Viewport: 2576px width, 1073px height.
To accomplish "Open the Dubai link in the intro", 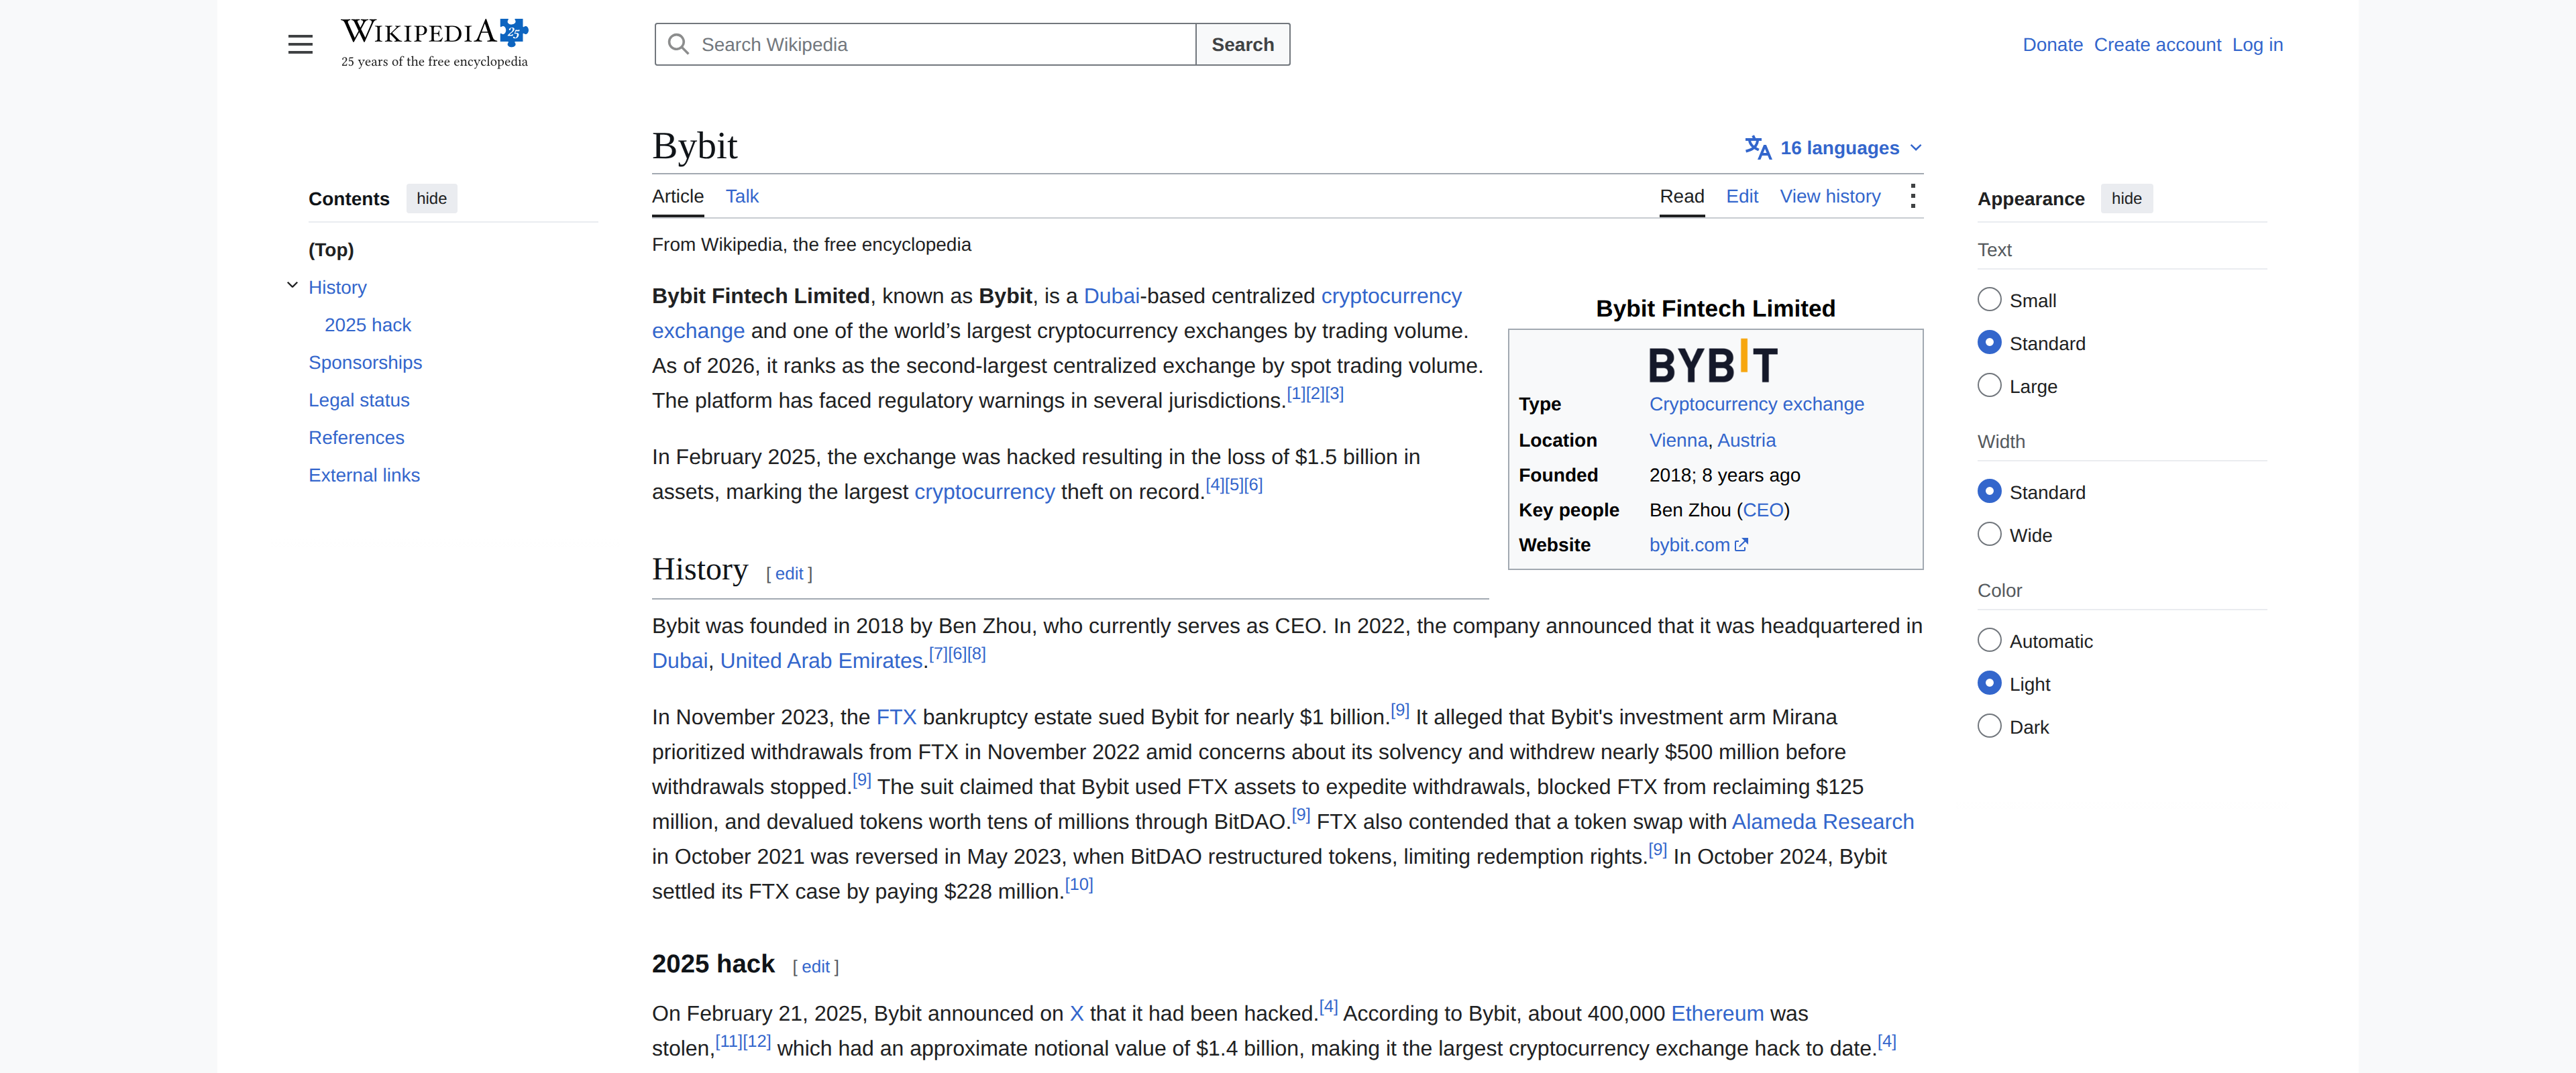I will tap(1111, 296).
